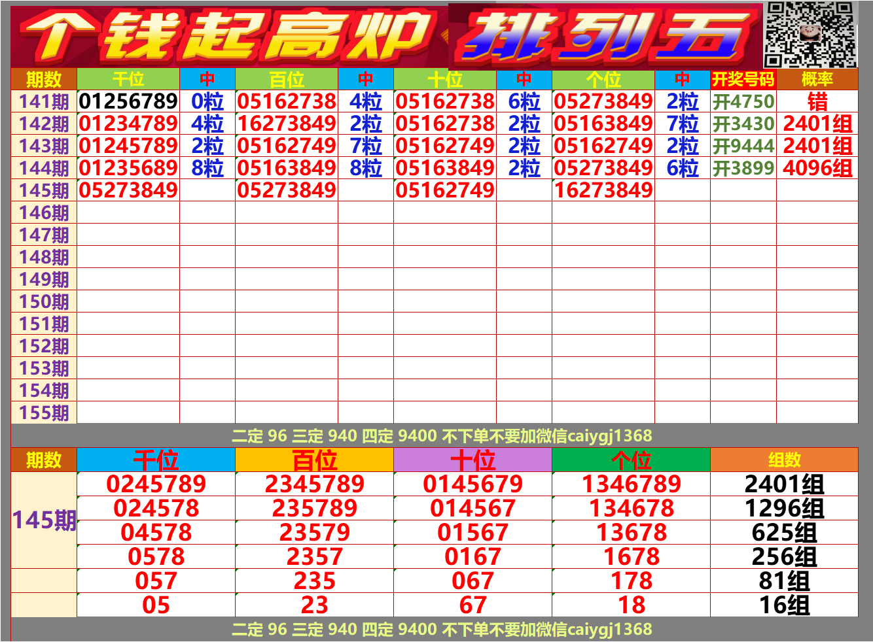This screenshot has width=873, height=642.
Task: Click the 150期 row label
Action: click(x=44, y=301)
